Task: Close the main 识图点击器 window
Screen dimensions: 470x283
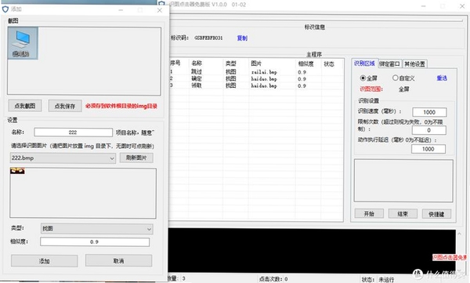Action: click(462, 5)
